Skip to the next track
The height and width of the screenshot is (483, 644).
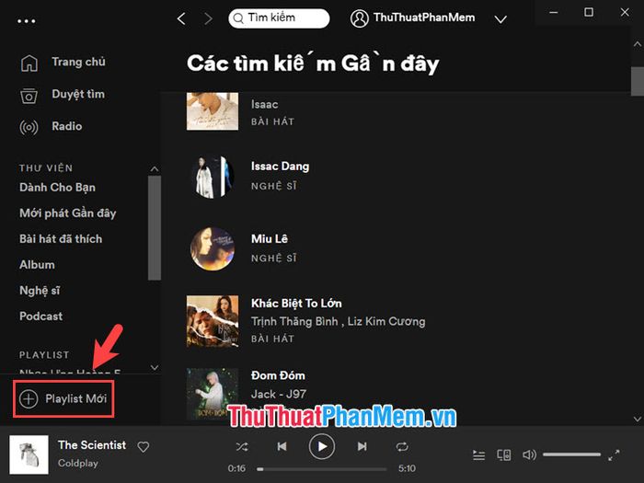(362, 446)
